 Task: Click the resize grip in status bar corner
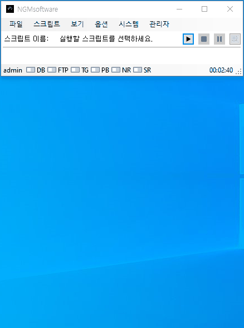[x=238, y=71]
